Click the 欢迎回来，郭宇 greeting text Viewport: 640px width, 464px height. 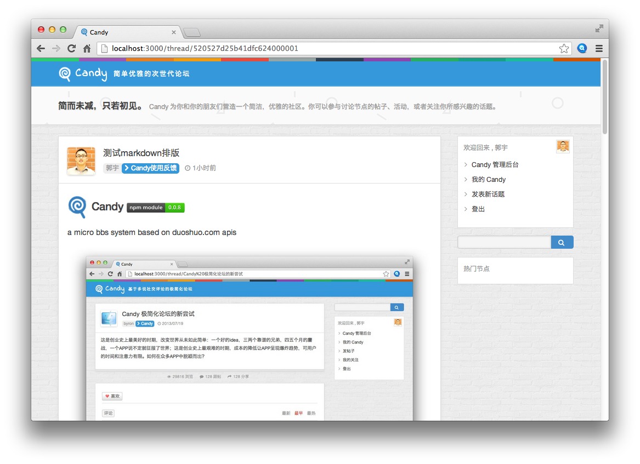(485, 147)
